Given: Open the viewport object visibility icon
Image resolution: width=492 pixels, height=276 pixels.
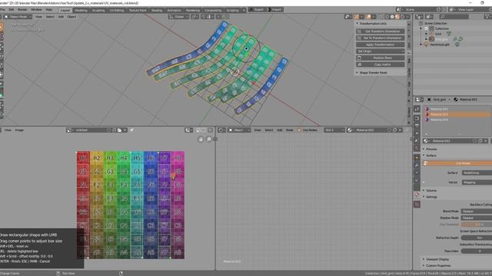Looking at the screenshot, I should 347,17.
